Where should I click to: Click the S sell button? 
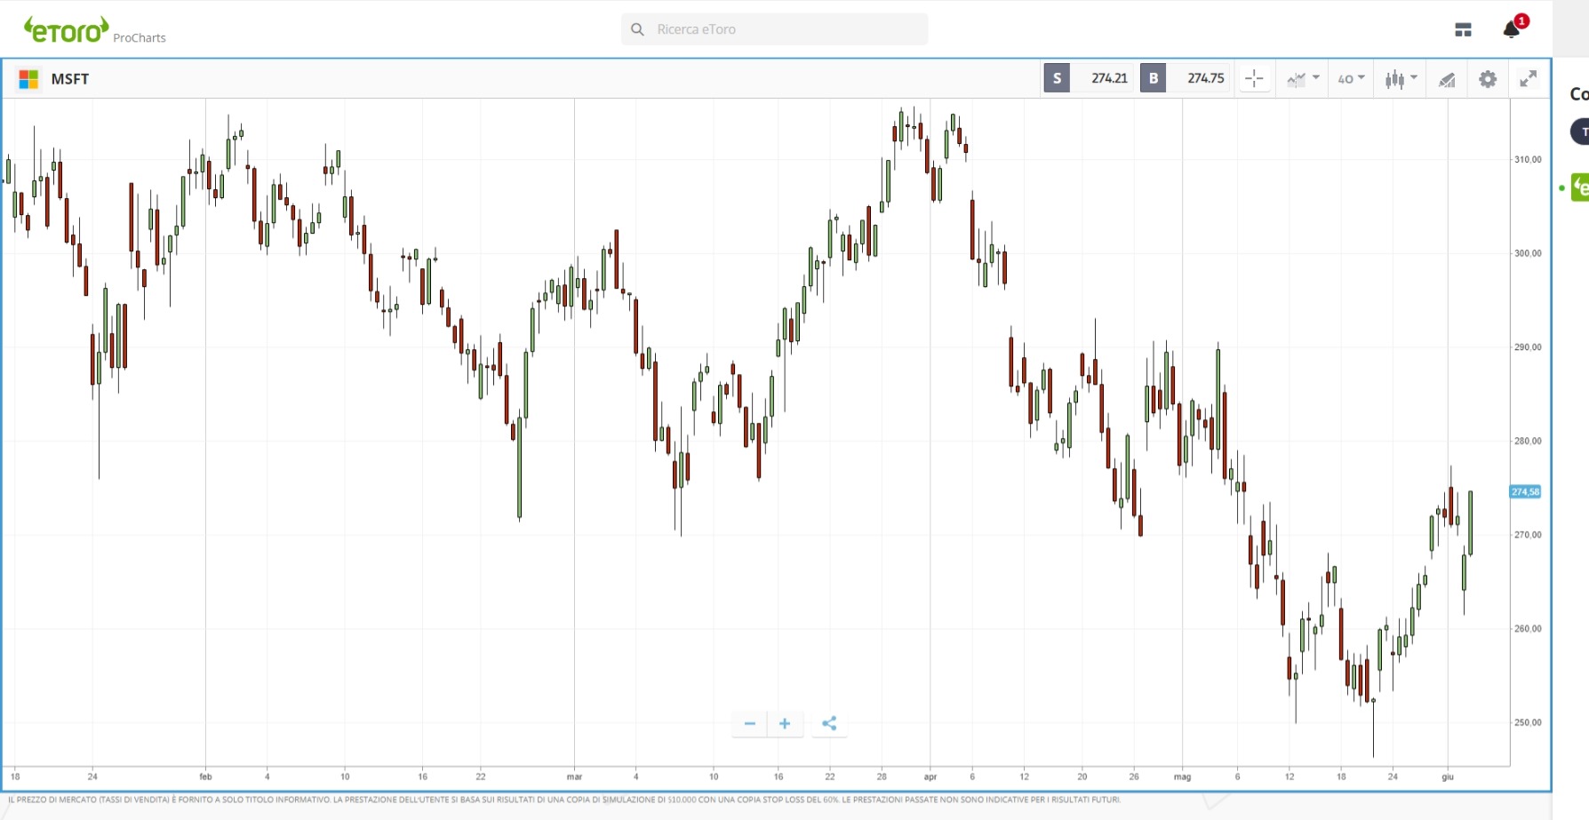tap(1057, 78)
